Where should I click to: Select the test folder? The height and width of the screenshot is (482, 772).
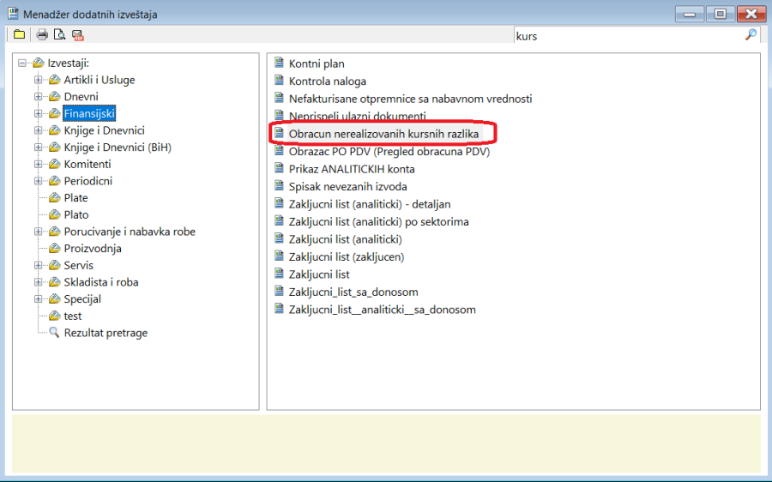coord(72,316)
